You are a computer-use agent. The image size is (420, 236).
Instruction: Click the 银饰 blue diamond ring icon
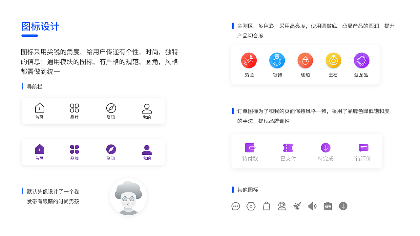click(277, 60)
